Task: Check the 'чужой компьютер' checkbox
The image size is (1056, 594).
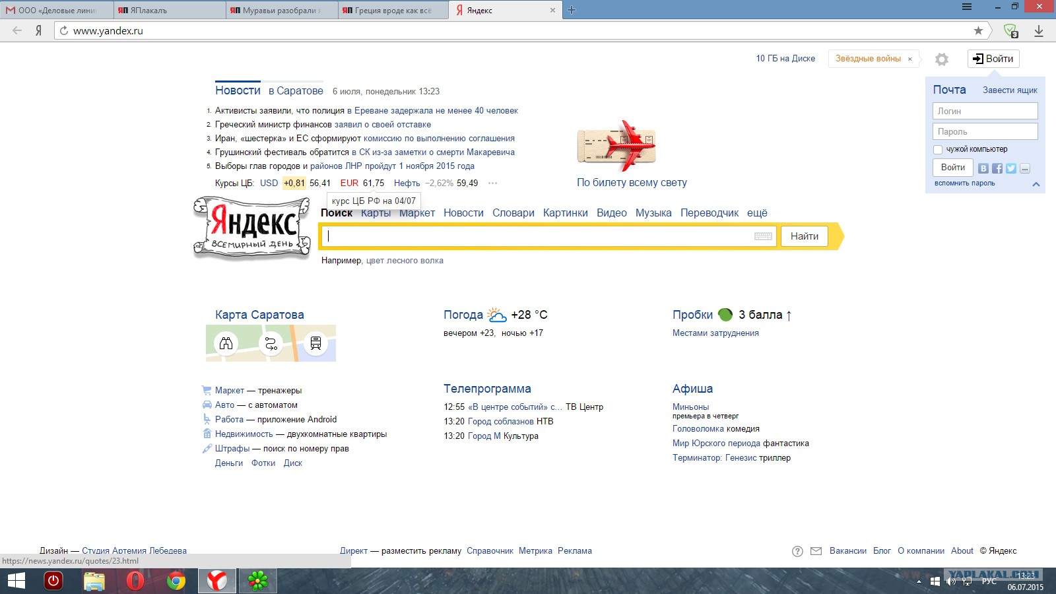Action: pos(938,150)
